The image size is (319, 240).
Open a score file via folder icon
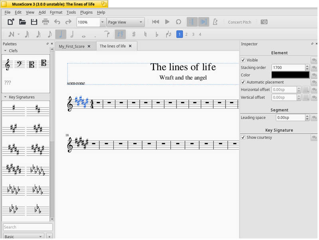click(22, 22)
